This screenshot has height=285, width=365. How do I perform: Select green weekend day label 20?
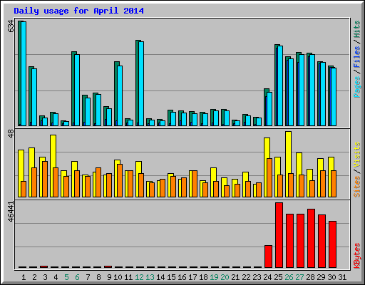click(225, 277)
